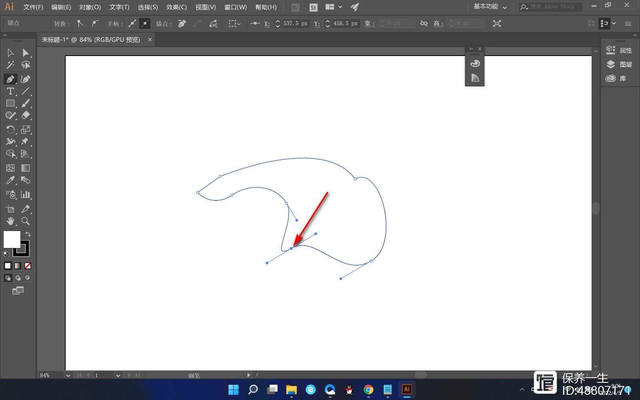
Task: Open the zoom level dropdown at 84%
Action: 68,375
